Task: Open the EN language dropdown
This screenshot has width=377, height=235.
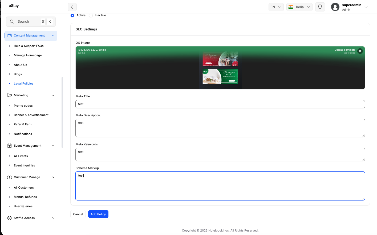Action: (276, 7)
